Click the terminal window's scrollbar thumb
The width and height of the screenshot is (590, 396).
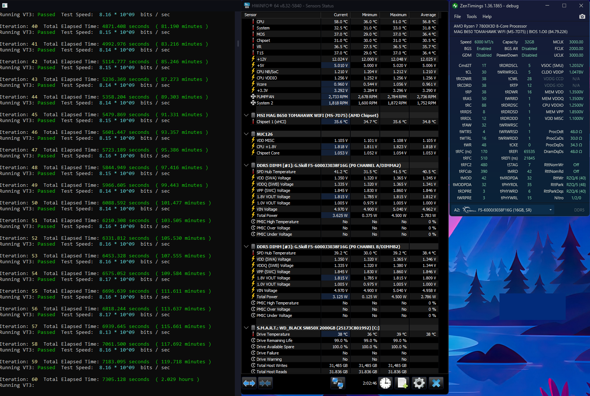(x=238, y=43)
